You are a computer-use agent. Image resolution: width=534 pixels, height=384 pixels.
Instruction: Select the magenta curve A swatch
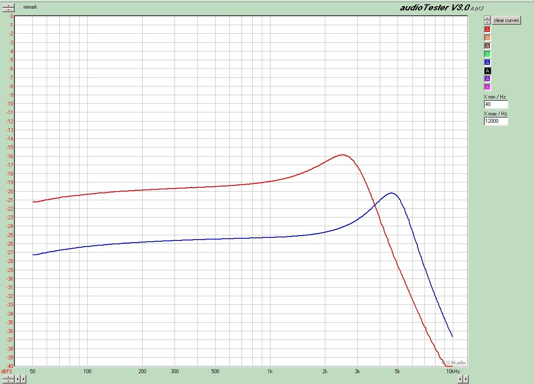[487, 87]
